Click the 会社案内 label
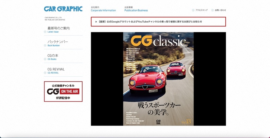This screenshot has height=138, width=270. pos(95,8)
